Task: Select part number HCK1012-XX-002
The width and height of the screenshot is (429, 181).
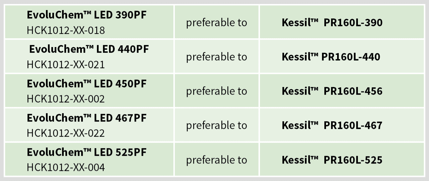Action: pyautogui.click(x=66, y=99)
